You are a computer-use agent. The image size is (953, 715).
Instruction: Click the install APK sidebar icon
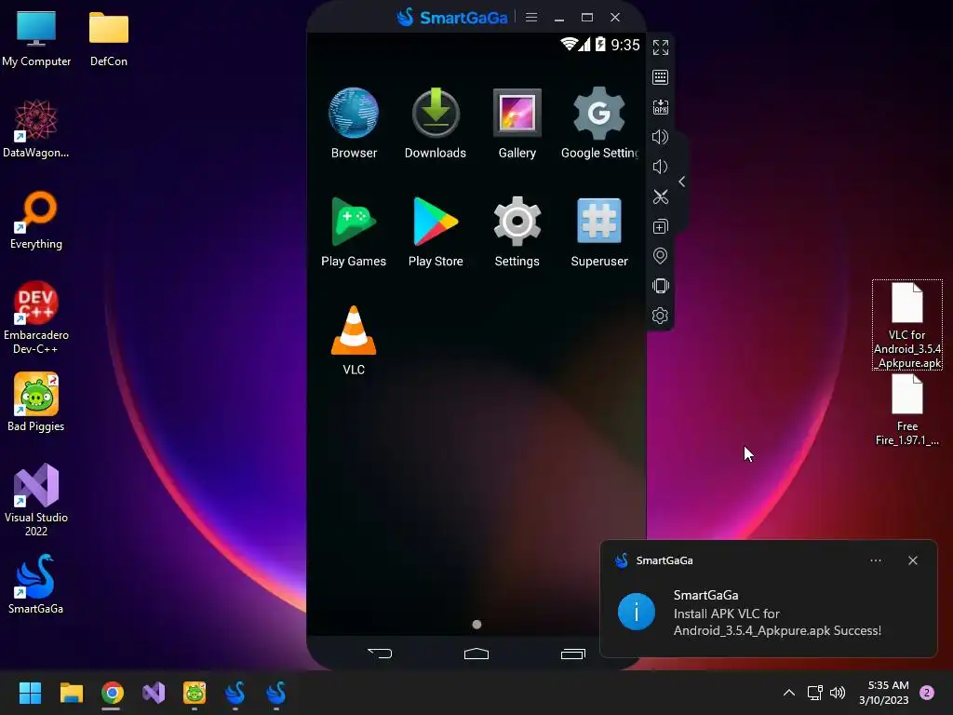[x=661, y=107]
